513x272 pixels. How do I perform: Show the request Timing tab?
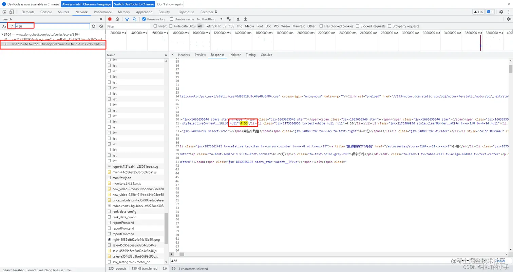pos(251,55)
